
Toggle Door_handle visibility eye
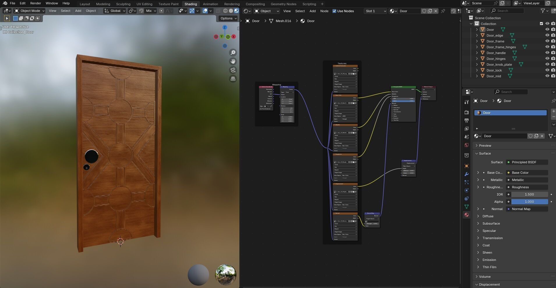(547, 53)
